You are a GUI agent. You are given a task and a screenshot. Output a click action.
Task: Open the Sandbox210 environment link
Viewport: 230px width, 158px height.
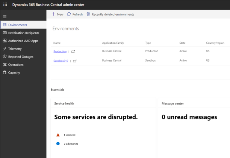pyautogui.click(x=61, y=61)
